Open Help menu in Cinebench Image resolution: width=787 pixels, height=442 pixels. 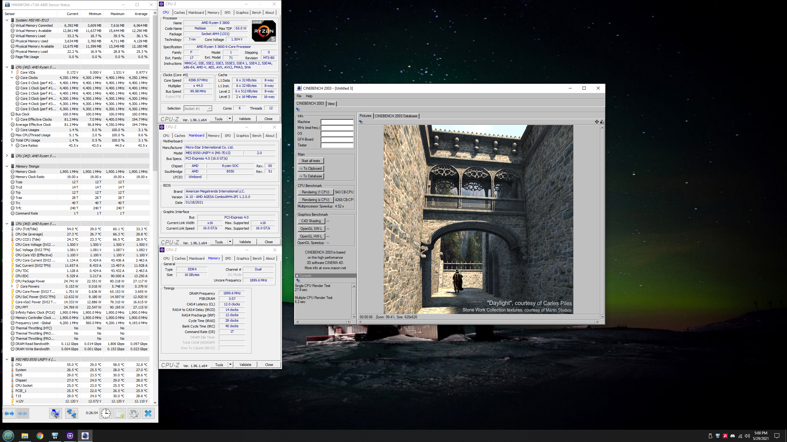click(309, 96)
